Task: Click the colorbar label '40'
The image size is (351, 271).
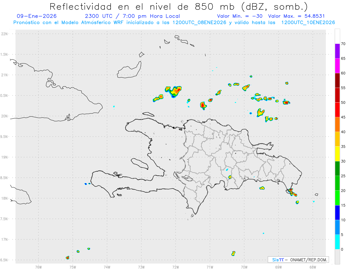Action: pyautogui.click(x=343, y=132)
